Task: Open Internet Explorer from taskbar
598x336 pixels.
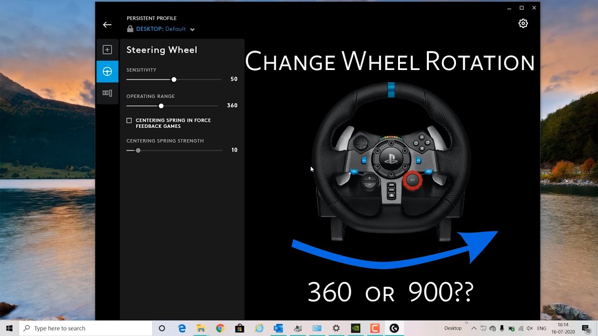Action: point(259,329)
